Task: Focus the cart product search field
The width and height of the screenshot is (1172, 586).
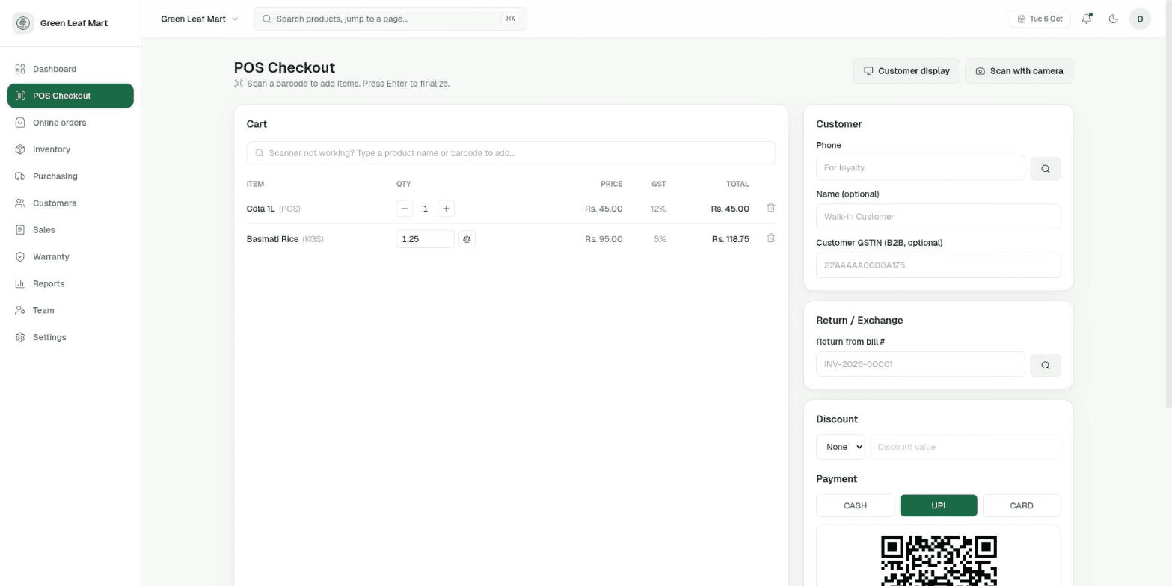Action: click(x=511, y=153)
